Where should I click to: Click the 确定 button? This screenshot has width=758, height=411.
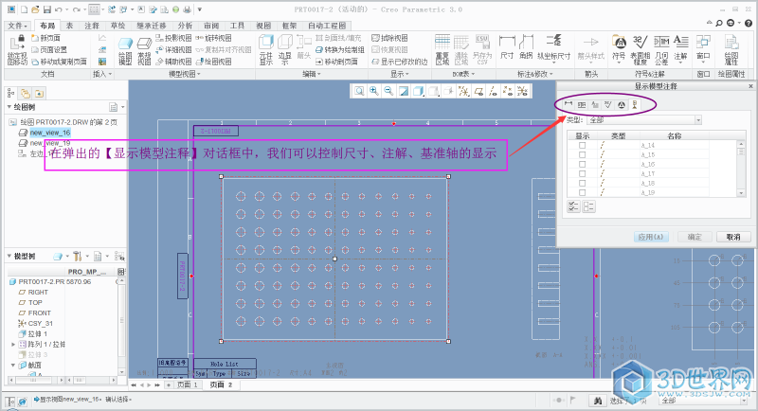coord(695,237)
